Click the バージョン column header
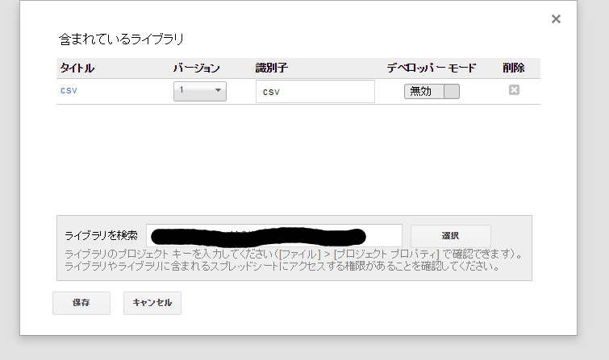 (197, 68)
